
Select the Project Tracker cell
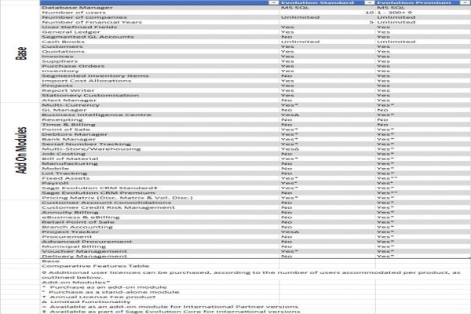159,232
